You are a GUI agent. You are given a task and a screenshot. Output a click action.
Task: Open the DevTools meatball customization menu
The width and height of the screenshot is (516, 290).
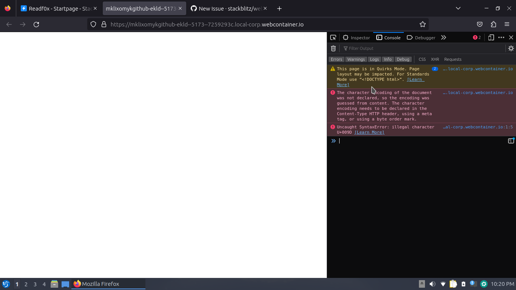501,37
